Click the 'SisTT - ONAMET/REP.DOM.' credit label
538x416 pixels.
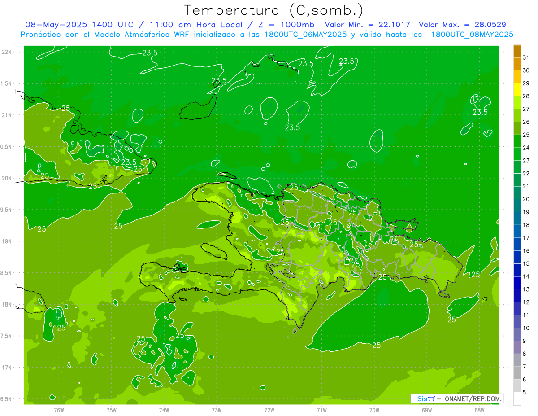pos(457,398)
